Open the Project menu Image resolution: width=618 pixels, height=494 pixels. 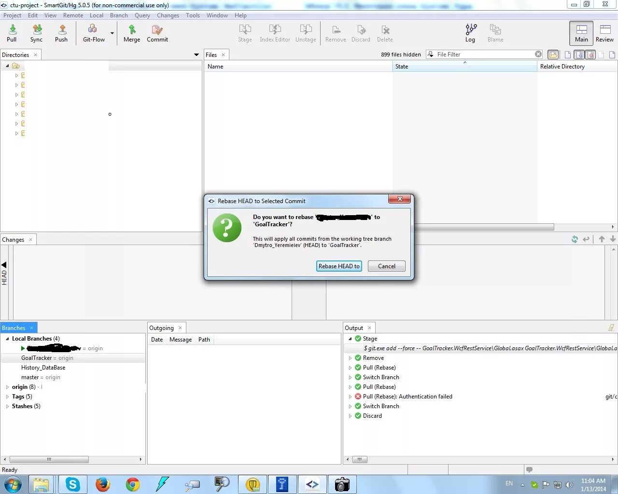click(x=12, y=15)
